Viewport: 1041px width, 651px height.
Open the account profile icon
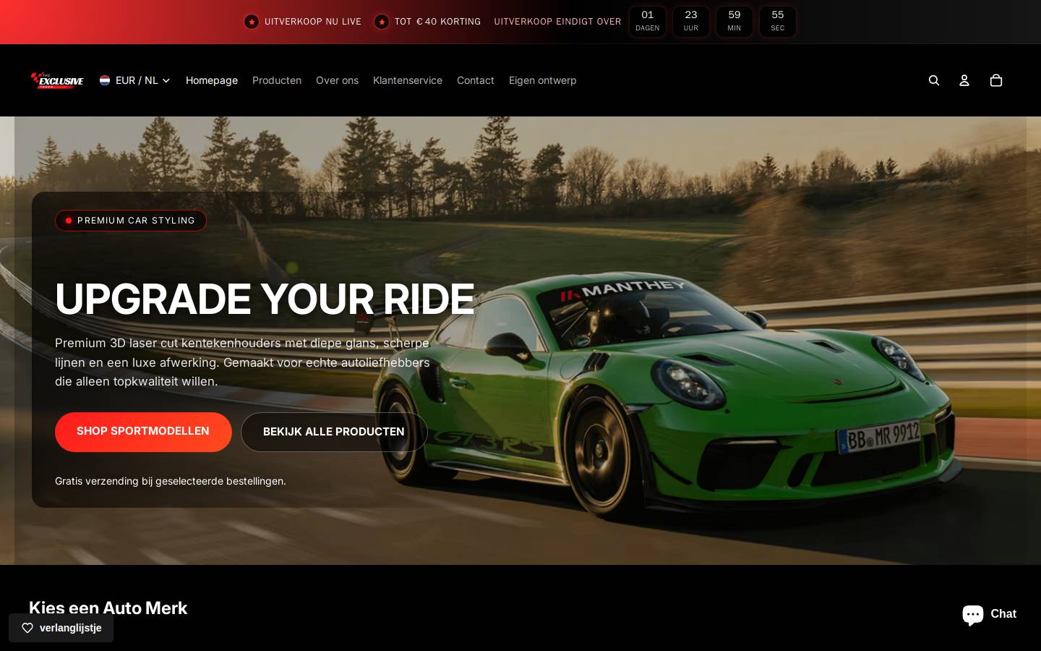[964, 80]
